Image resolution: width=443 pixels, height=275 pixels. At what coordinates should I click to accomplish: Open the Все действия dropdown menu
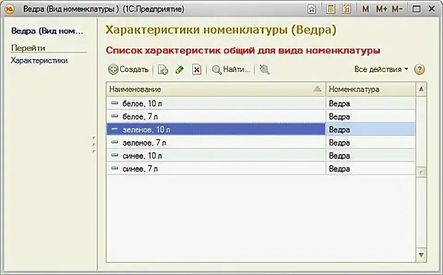[x=381, y=69]
